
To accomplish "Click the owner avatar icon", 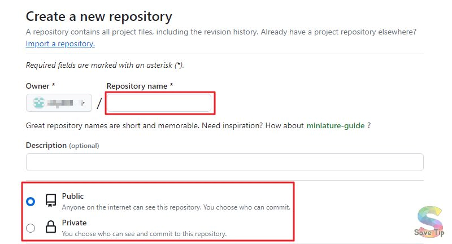I will coord(38,103).
